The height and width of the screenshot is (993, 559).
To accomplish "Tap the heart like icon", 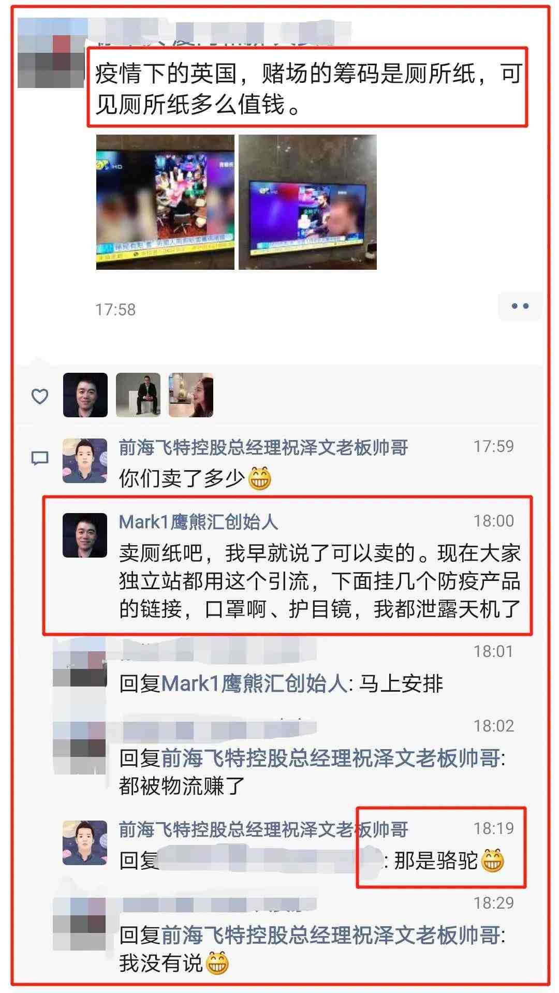I will (40, 396).
